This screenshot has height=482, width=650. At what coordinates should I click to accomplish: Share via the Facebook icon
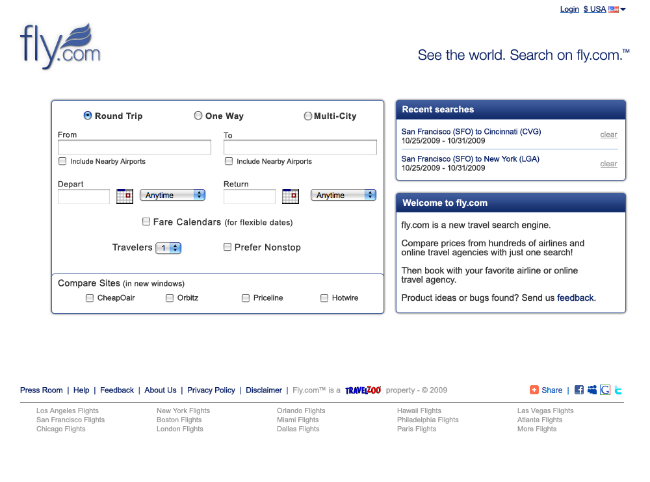[579, 390]
